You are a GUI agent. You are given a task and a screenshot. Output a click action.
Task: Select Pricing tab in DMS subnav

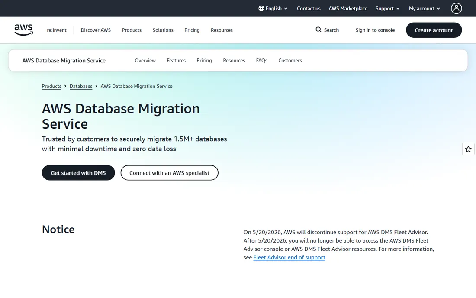pyautogui.click(x=204, y=61)
